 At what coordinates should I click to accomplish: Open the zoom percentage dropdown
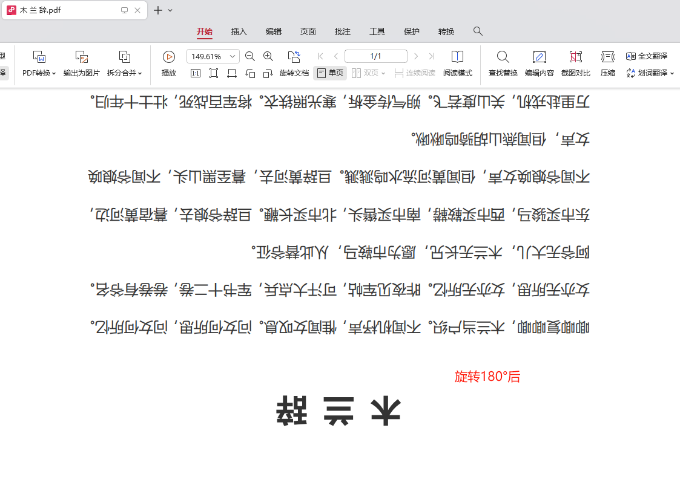[x=233, y=56]
